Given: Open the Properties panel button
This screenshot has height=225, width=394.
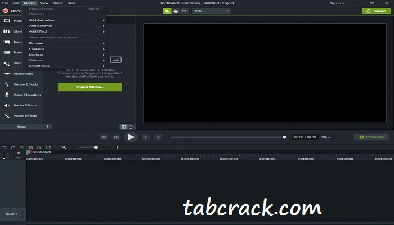Looking at the screenshot, I should [371, 137].
